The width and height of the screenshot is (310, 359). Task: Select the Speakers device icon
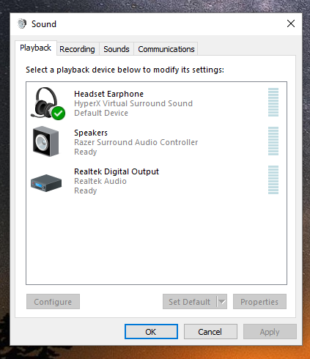[x=46, y=141]
